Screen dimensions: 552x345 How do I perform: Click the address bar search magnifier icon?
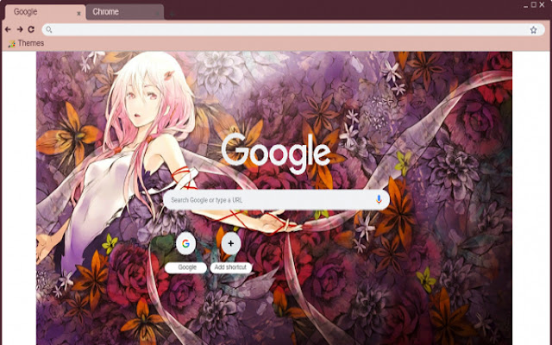tap(49, 30)
